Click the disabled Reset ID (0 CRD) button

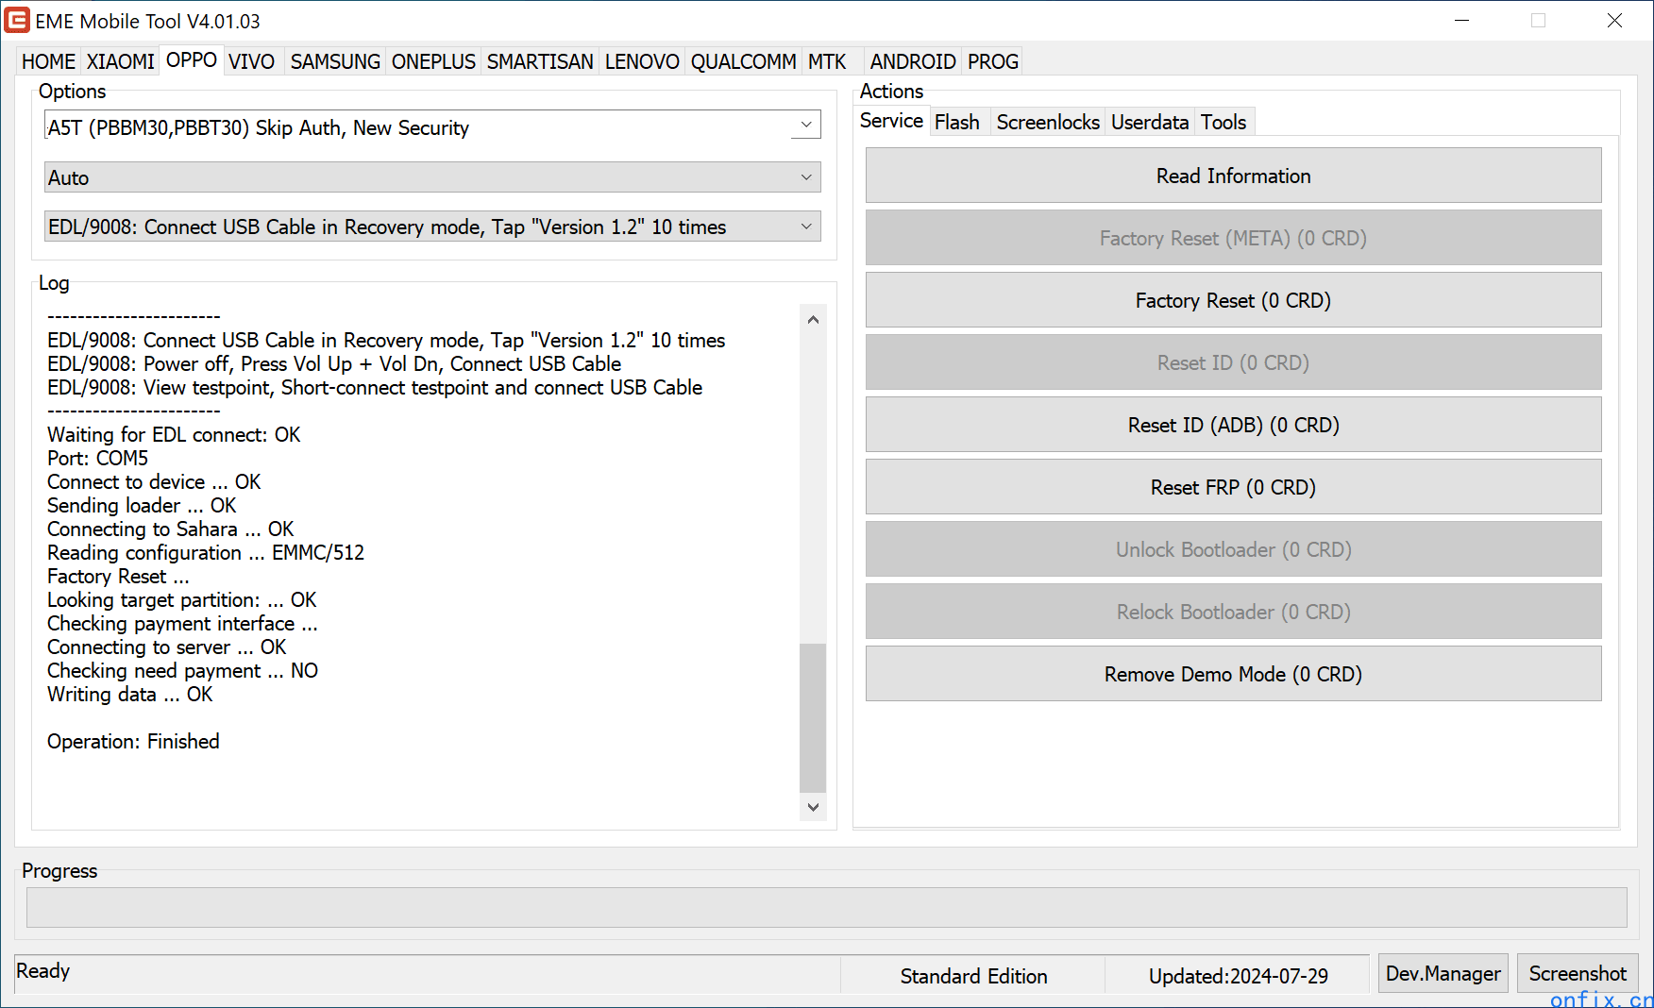tap(1233, 362)
